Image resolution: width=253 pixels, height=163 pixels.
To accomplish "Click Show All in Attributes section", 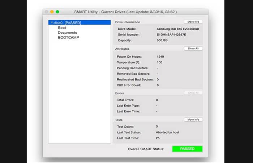I will click(193, 49).
